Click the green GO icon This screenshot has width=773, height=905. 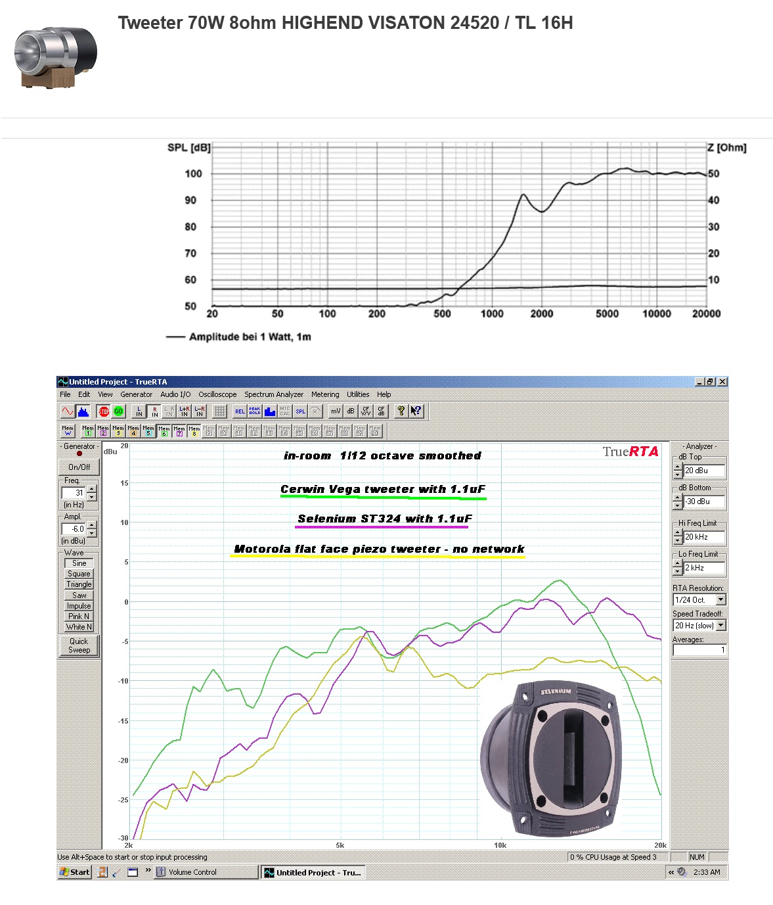point(118,411)
